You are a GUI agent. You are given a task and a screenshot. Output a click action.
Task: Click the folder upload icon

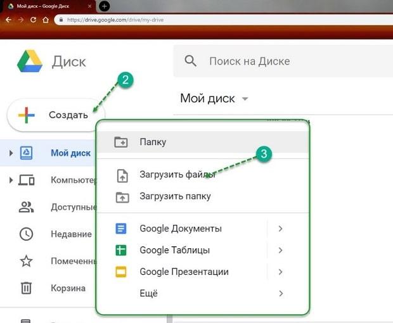[x=122, y=197]
